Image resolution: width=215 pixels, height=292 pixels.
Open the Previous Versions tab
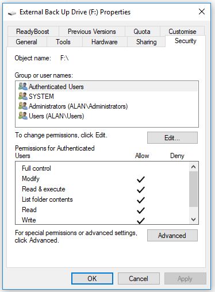click(92, 32)
